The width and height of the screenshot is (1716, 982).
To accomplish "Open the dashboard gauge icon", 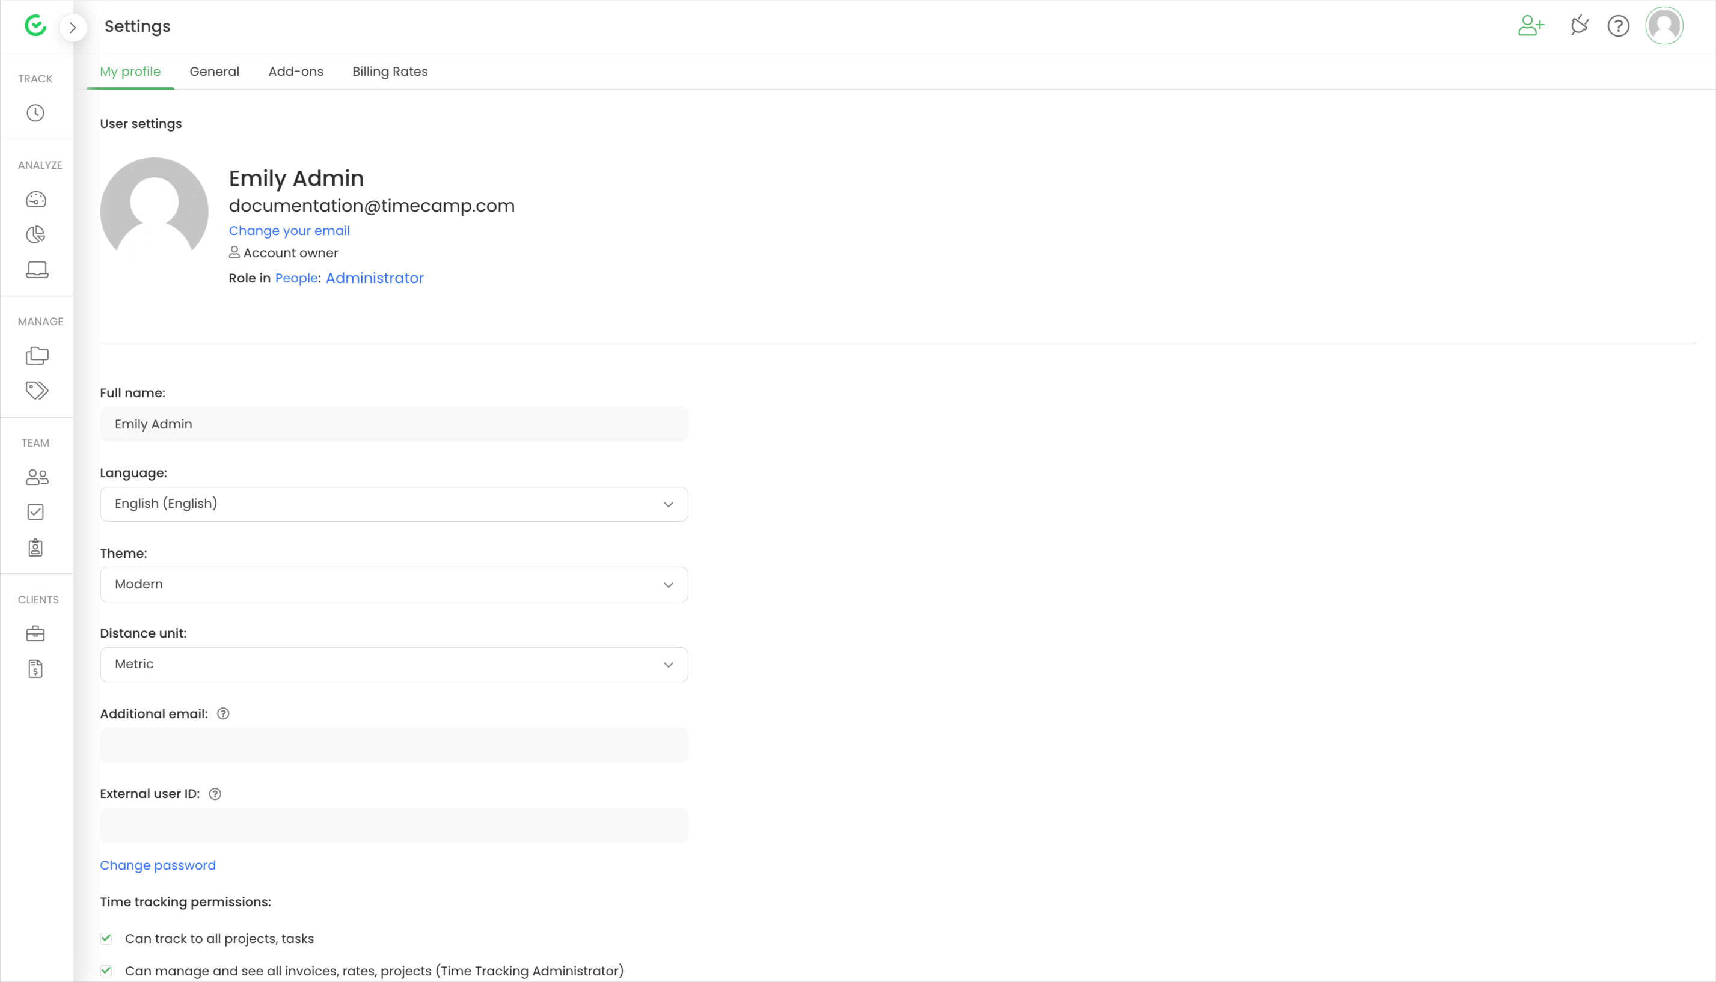I will click(35, 199).
